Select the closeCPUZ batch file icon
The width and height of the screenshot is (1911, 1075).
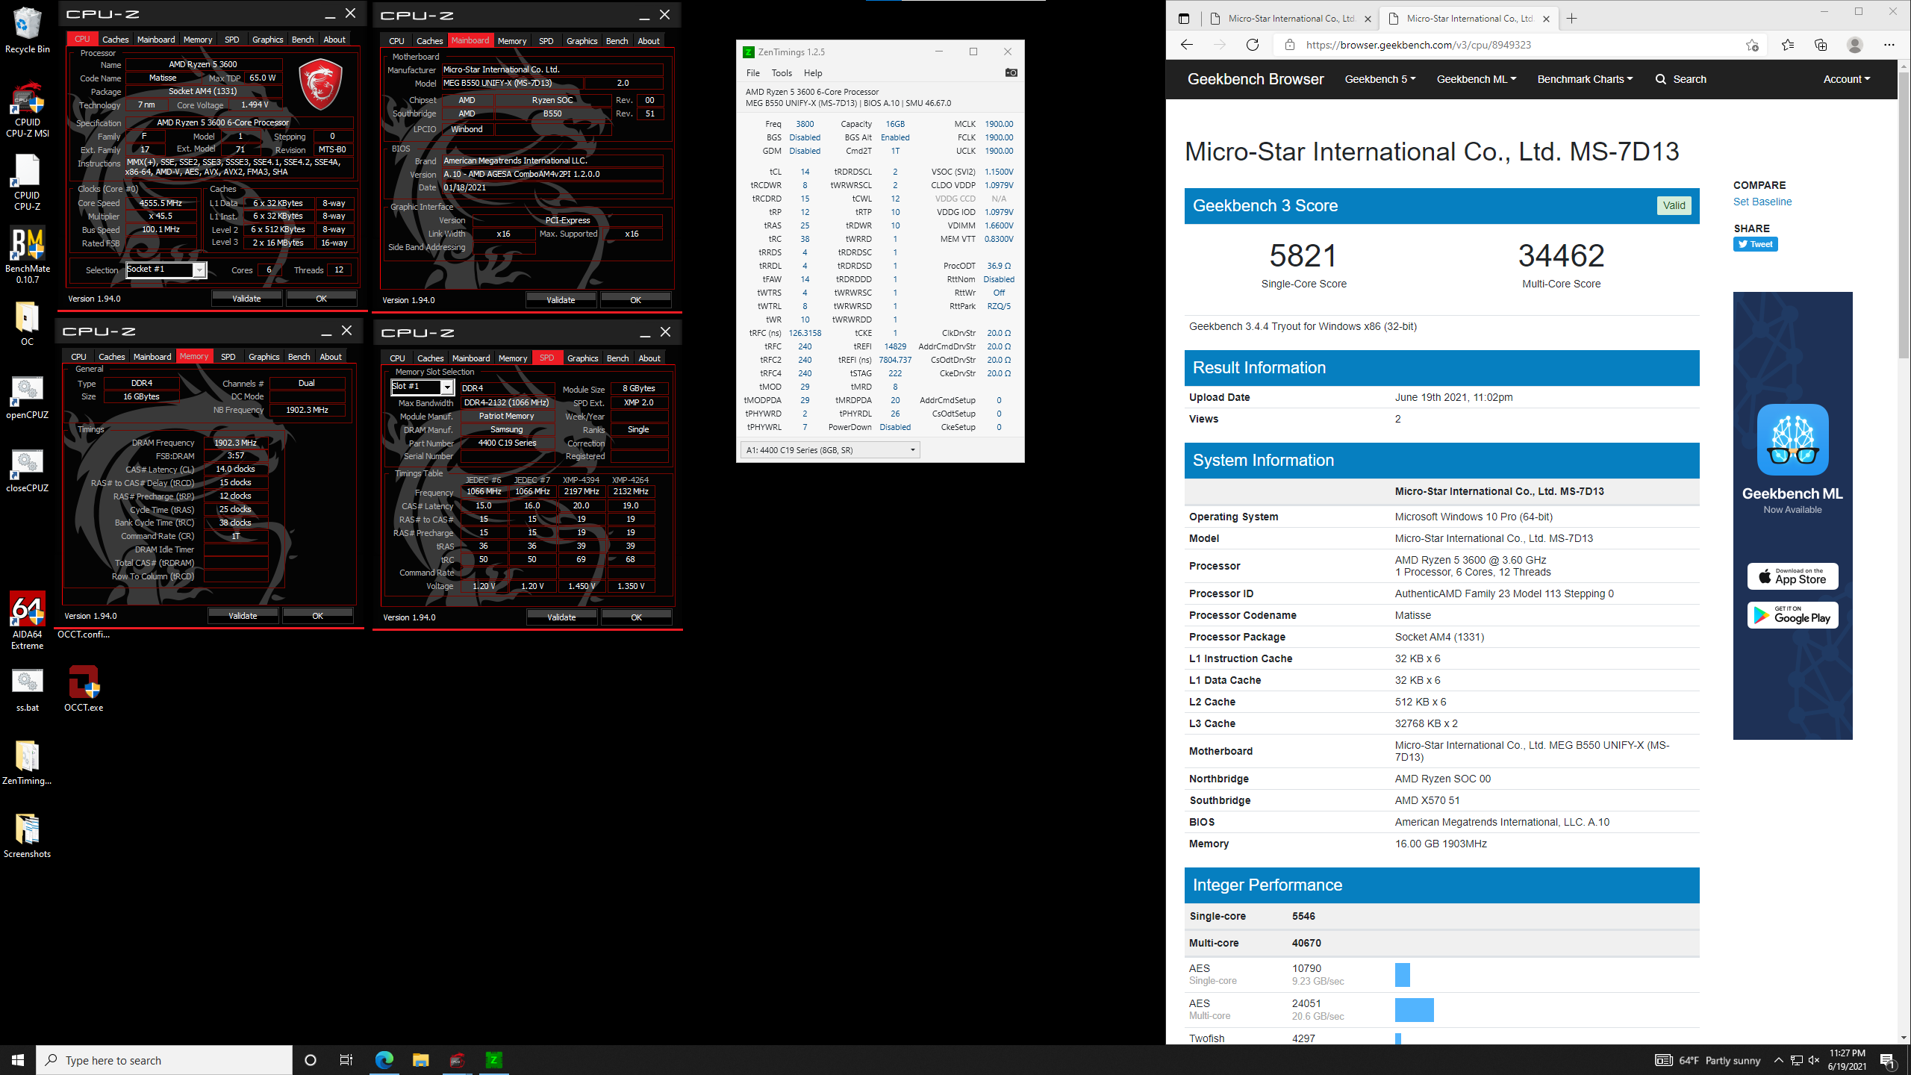click(27, 470)
